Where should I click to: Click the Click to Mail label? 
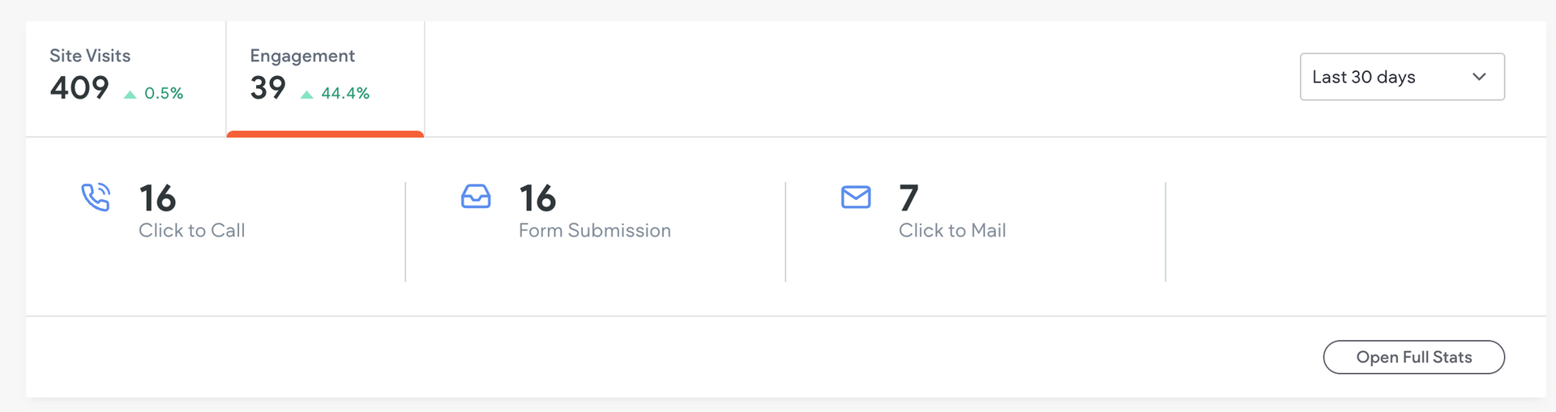[951, 231]
